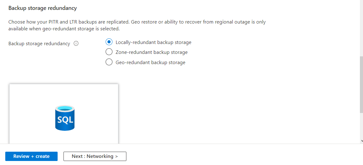This screenshot has height=165, width=363.
Task: Click the 'Backup storage redundancy' field label
Action: (39, 44)
